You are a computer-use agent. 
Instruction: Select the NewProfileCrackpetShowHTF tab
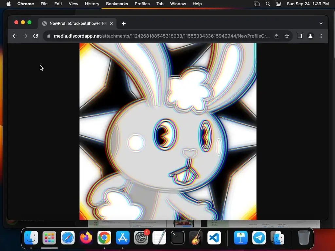(x=77, y=24)
